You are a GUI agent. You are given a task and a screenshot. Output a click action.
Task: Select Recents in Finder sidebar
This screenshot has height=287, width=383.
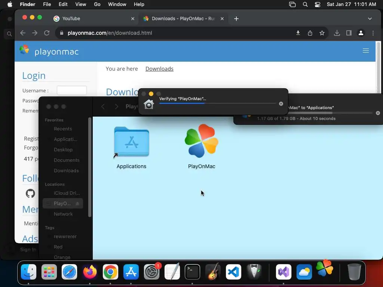point(63,129)
